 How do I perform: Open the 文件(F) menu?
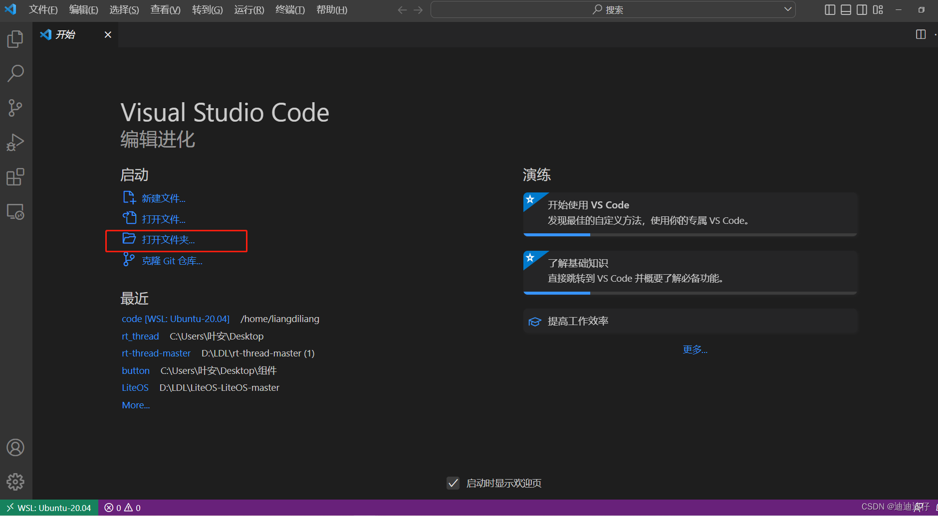click(x=43, y=10)
